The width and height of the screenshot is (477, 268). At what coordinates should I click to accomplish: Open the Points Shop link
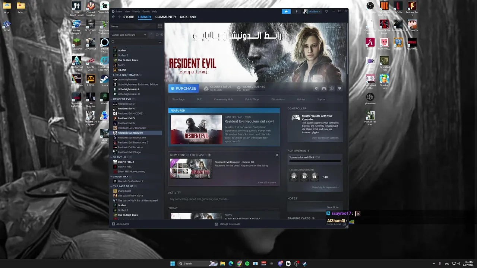[x=252, y=99]
